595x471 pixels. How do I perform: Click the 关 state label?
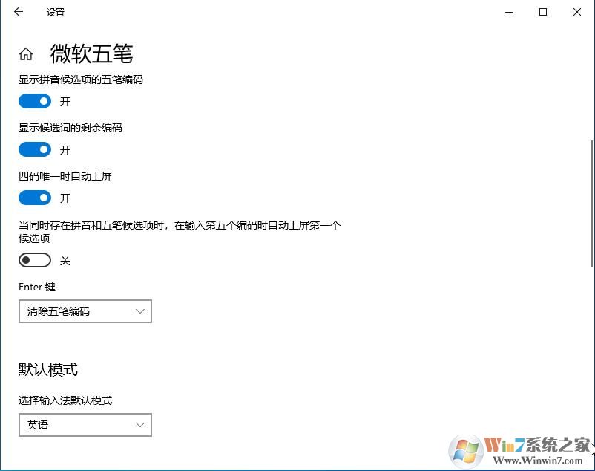pos(65,261)
